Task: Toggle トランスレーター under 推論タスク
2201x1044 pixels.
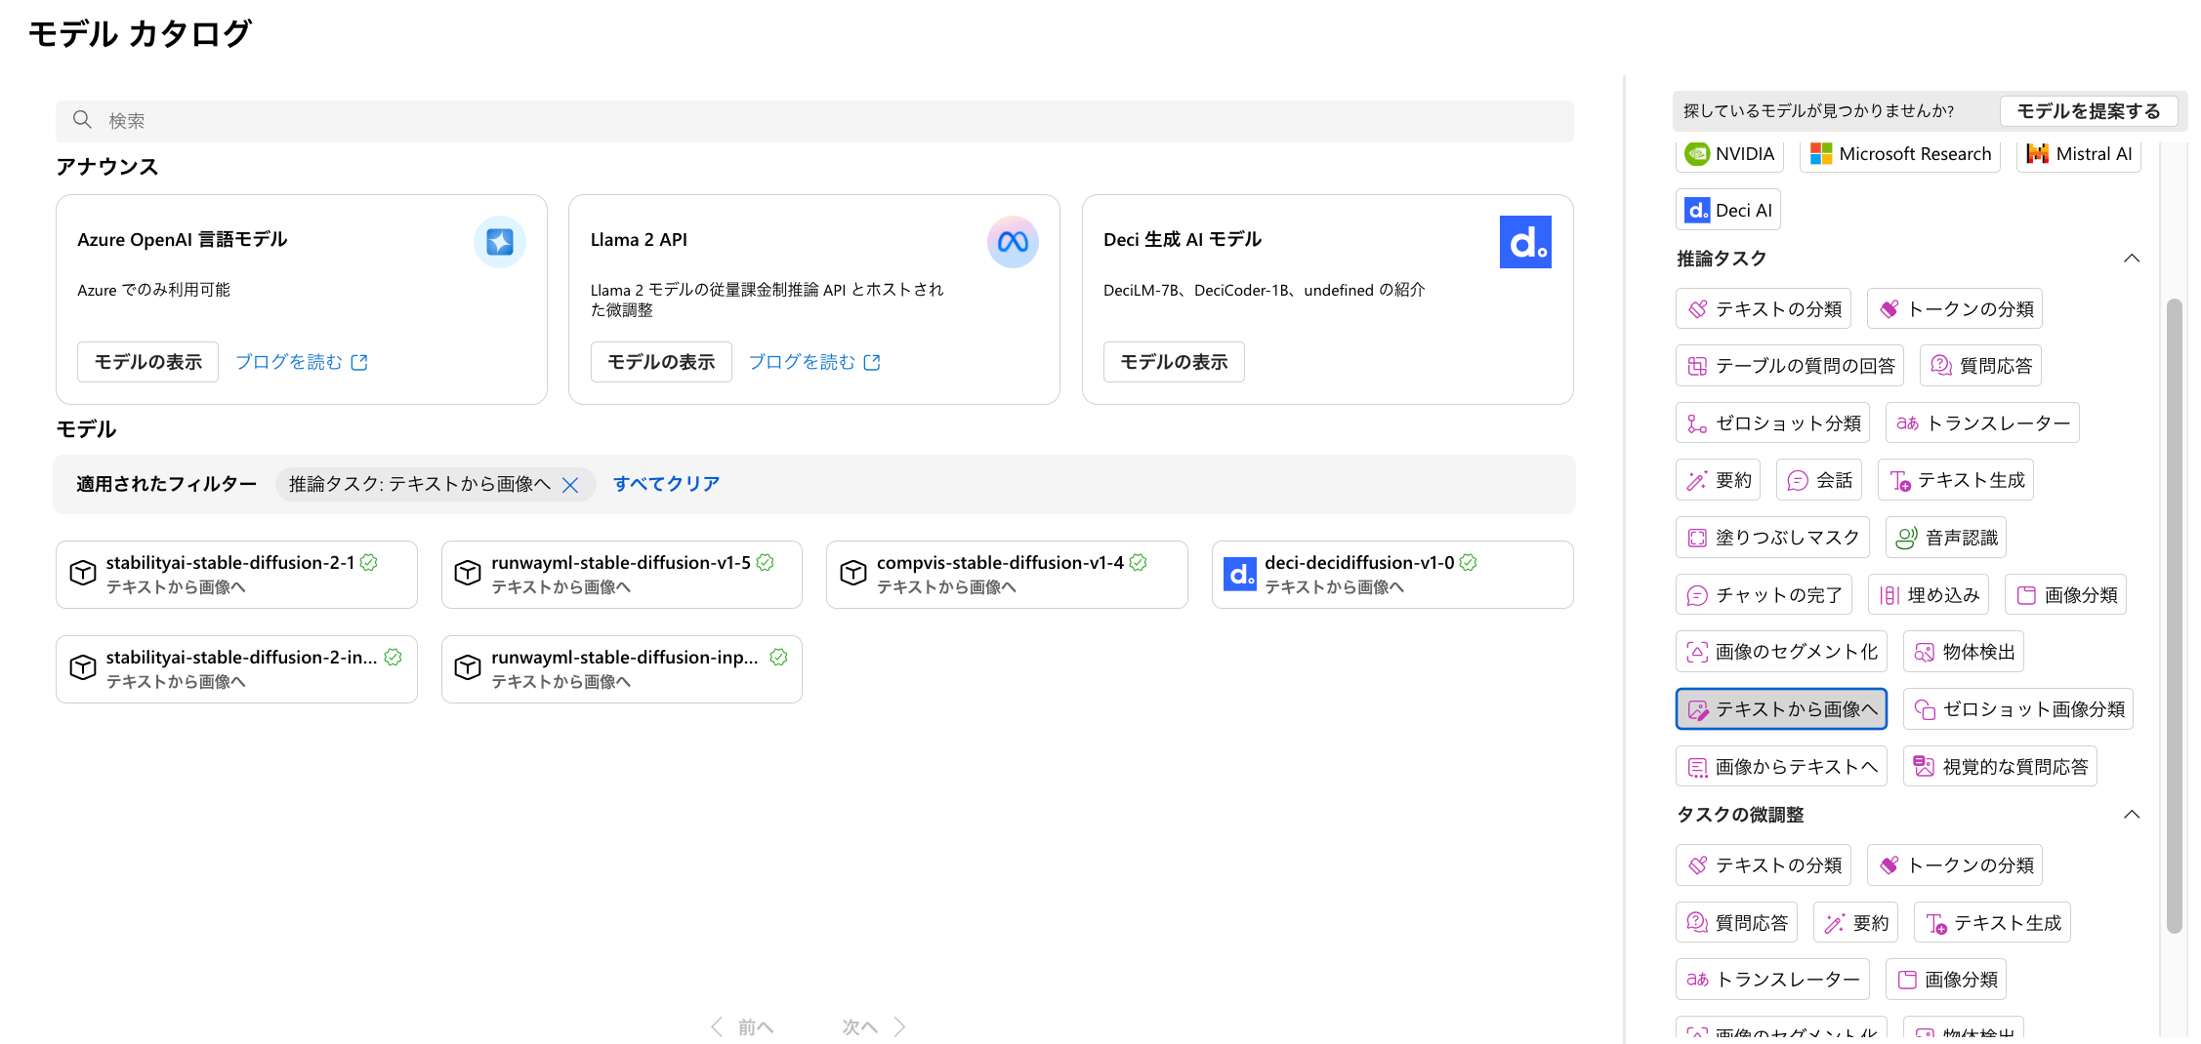Action: coord(1982,423)
